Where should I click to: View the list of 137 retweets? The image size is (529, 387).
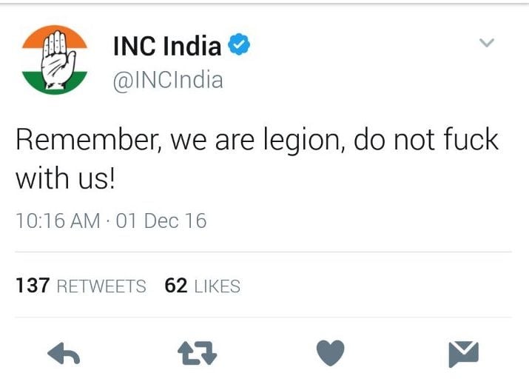click(x=81, y=286)
